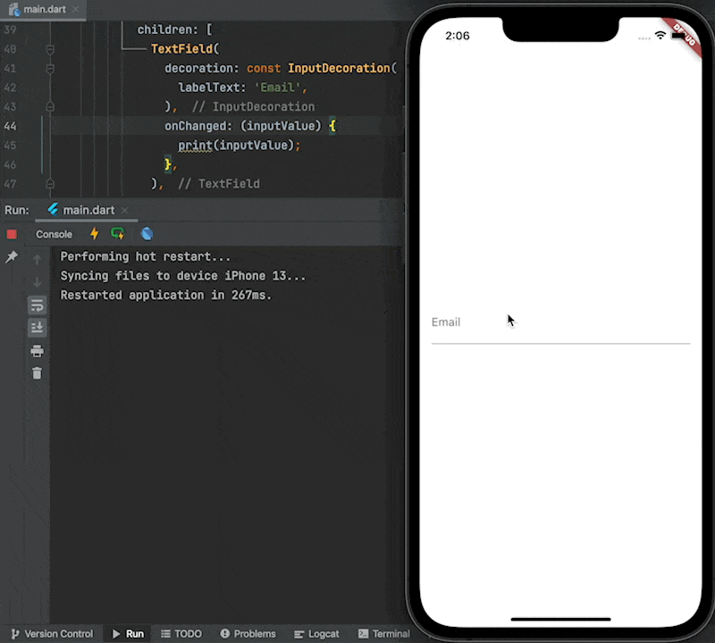
Task: Toggle soft-wrap in the console
Action: 37,305
